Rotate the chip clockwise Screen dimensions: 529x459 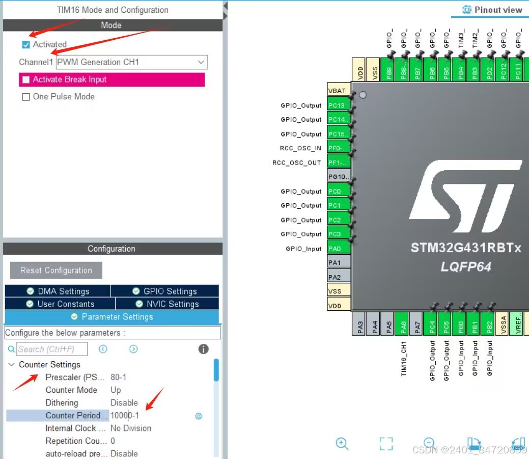[x=474, y=444]
